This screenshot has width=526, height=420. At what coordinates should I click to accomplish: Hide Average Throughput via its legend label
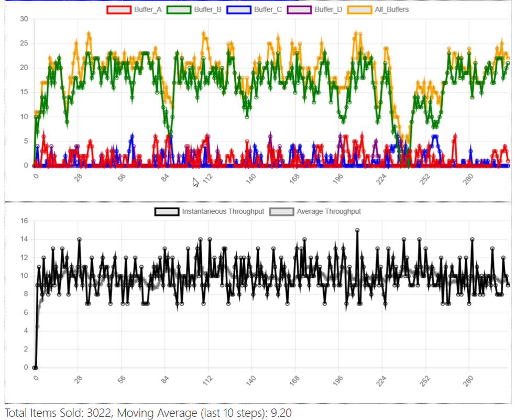(x=329, y=212)
